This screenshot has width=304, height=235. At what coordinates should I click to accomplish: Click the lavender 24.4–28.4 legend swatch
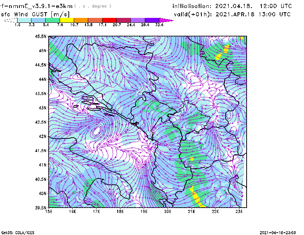click(x=138, y=20)
